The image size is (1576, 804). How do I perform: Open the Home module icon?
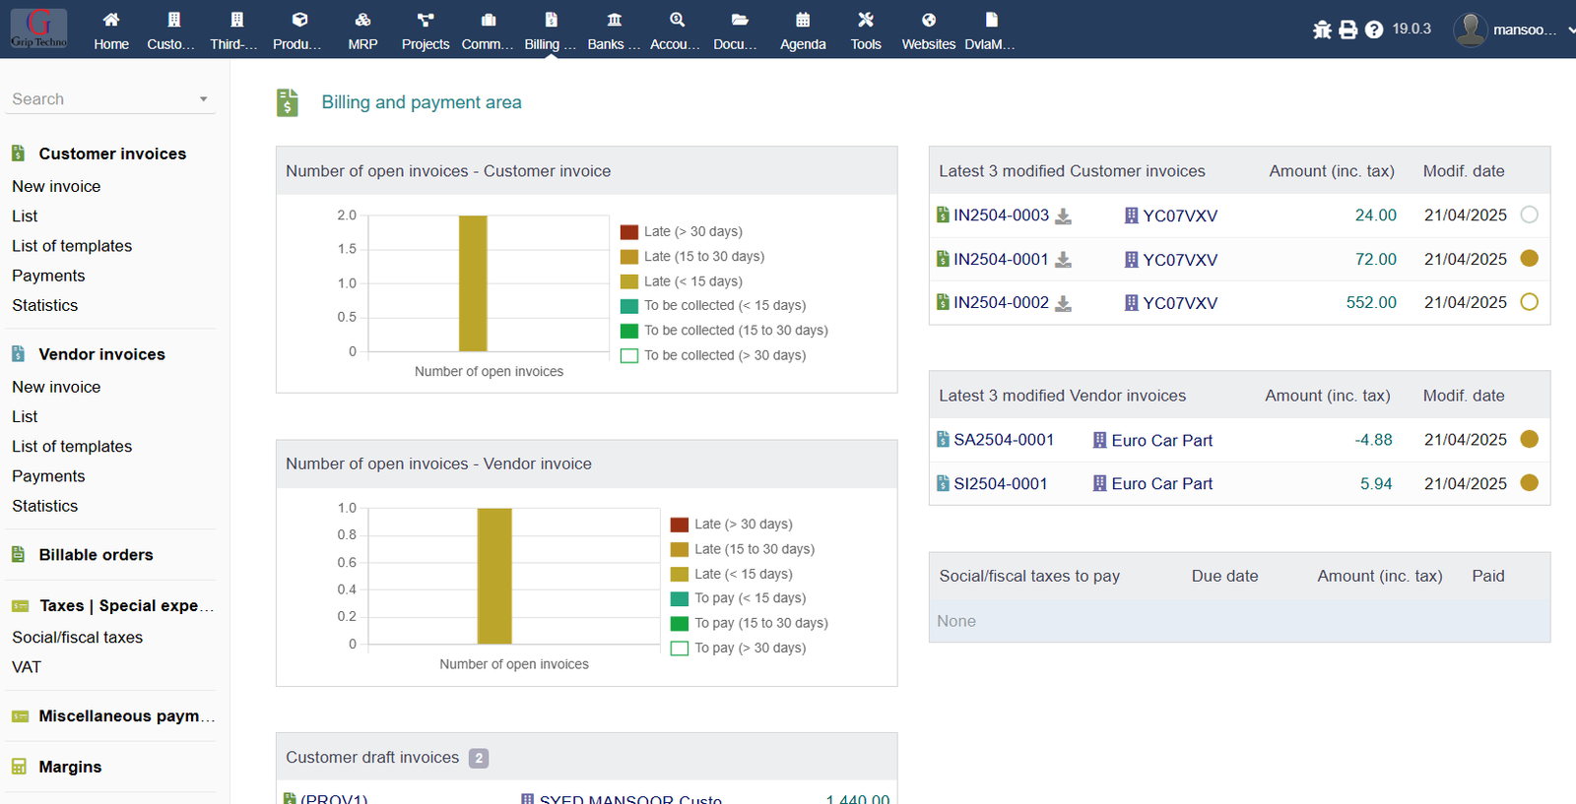(x=111, y=21)
